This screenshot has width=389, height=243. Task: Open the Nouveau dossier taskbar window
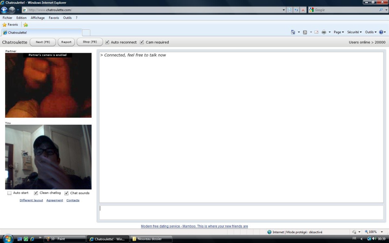151,239
